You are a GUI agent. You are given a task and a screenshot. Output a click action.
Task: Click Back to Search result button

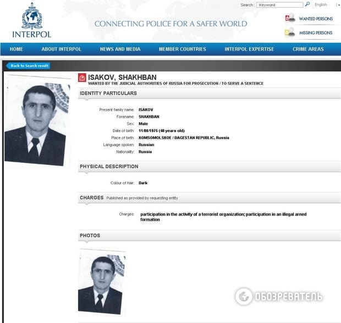28,65
